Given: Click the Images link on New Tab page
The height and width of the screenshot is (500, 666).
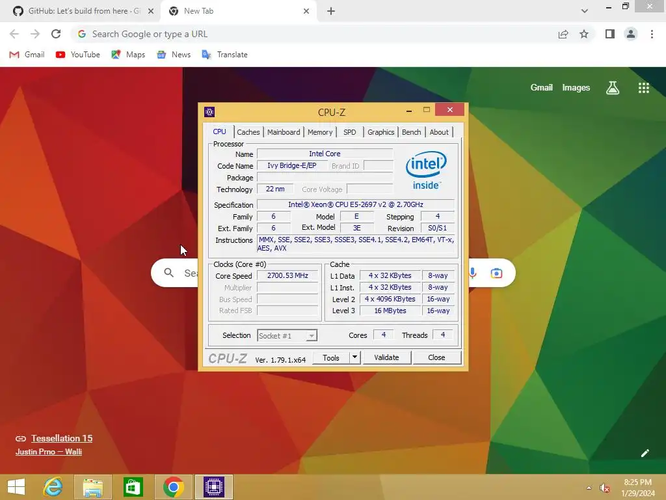Looking at the screenshot, I should [x=576, y=88].
